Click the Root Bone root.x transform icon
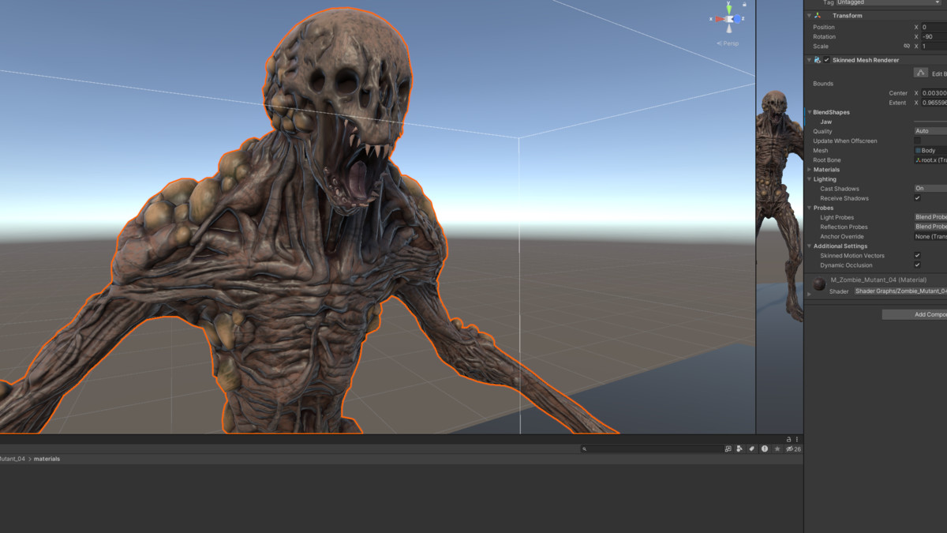 coord(918,160)
